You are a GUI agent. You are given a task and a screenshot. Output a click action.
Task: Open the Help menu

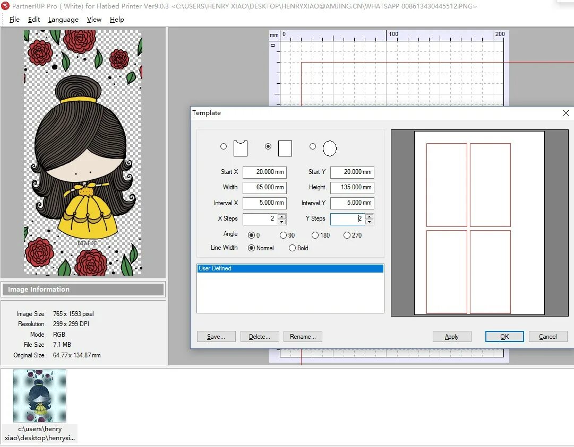coord(117,20)
